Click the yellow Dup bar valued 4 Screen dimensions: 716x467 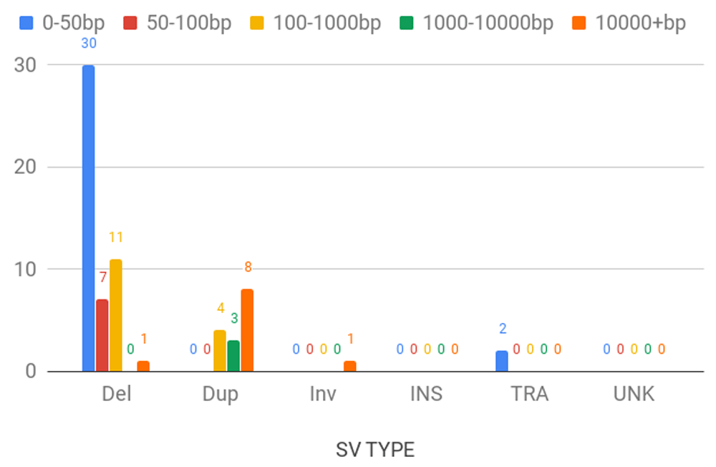tap(220, 350)
